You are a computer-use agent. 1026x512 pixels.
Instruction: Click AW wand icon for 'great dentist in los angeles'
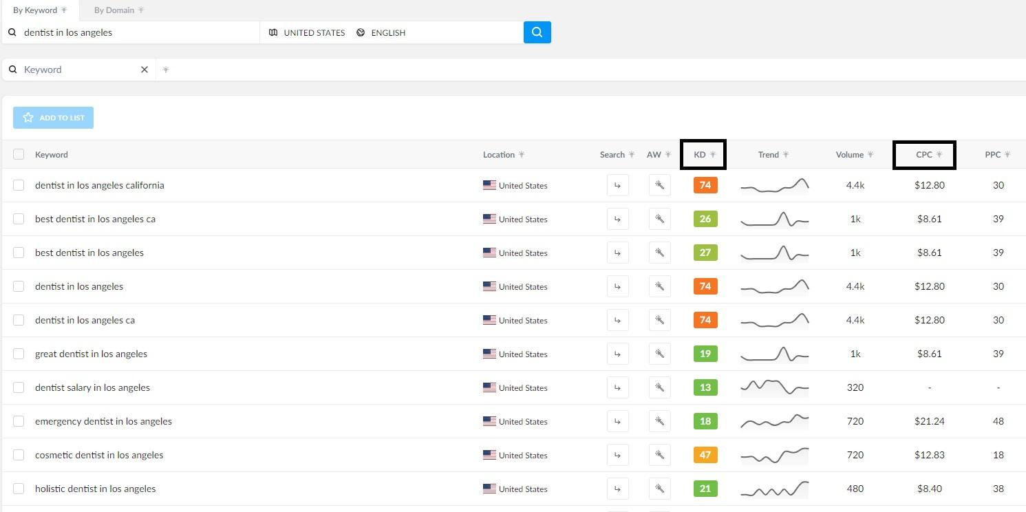click(659, 354)
